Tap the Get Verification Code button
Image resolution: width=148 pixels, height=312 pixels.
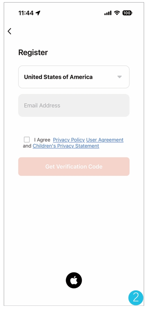click(74, 166)
